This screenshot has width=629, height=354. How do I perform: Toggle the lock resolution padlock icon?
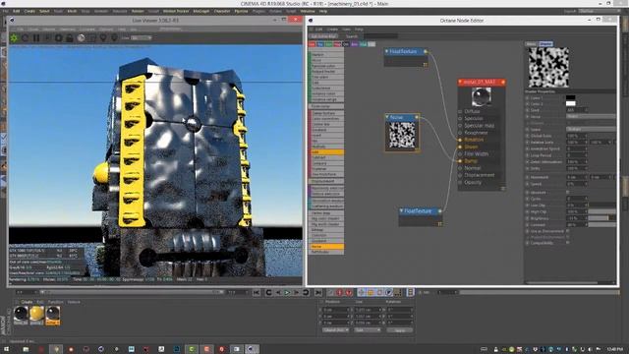pyautogui.click(x=70, y=38)
